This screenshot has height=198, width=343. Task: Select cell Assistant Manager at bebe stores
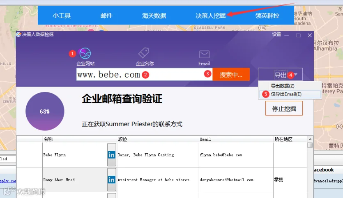pyautogui.click(x=158, y=180)
